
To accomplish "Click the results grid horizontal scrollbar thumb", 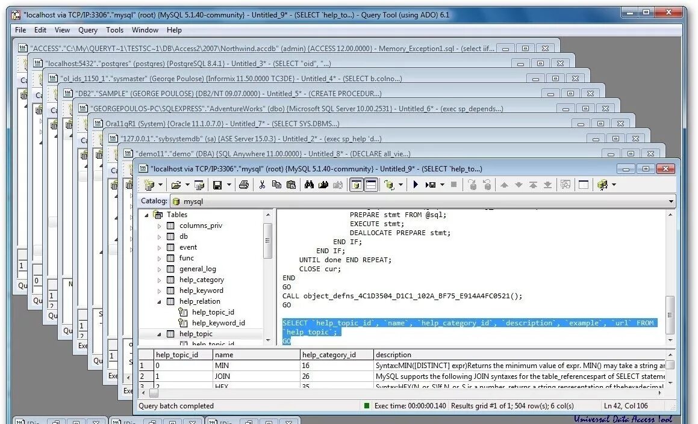I will click(x=154, y=393).
